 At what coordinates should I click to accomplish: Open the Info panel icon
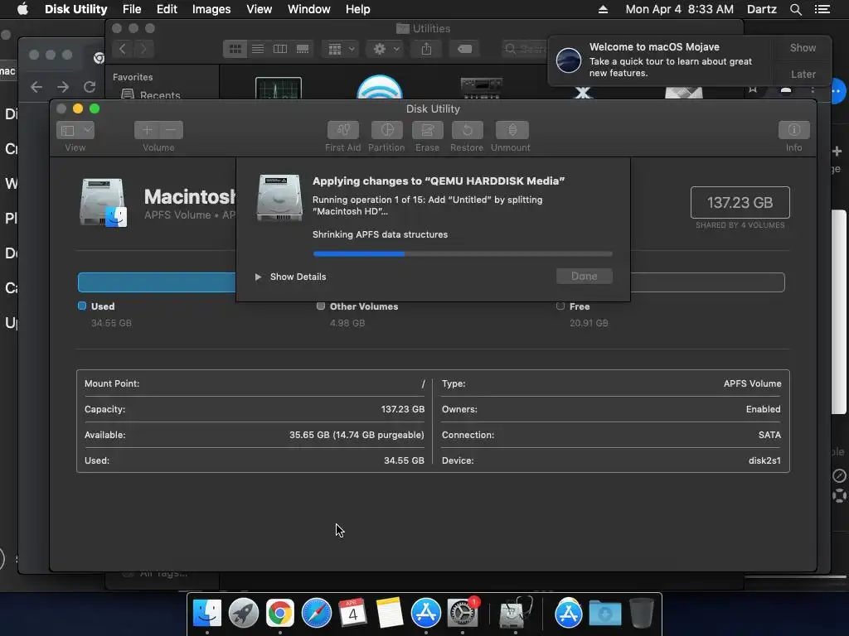(793, 130)
